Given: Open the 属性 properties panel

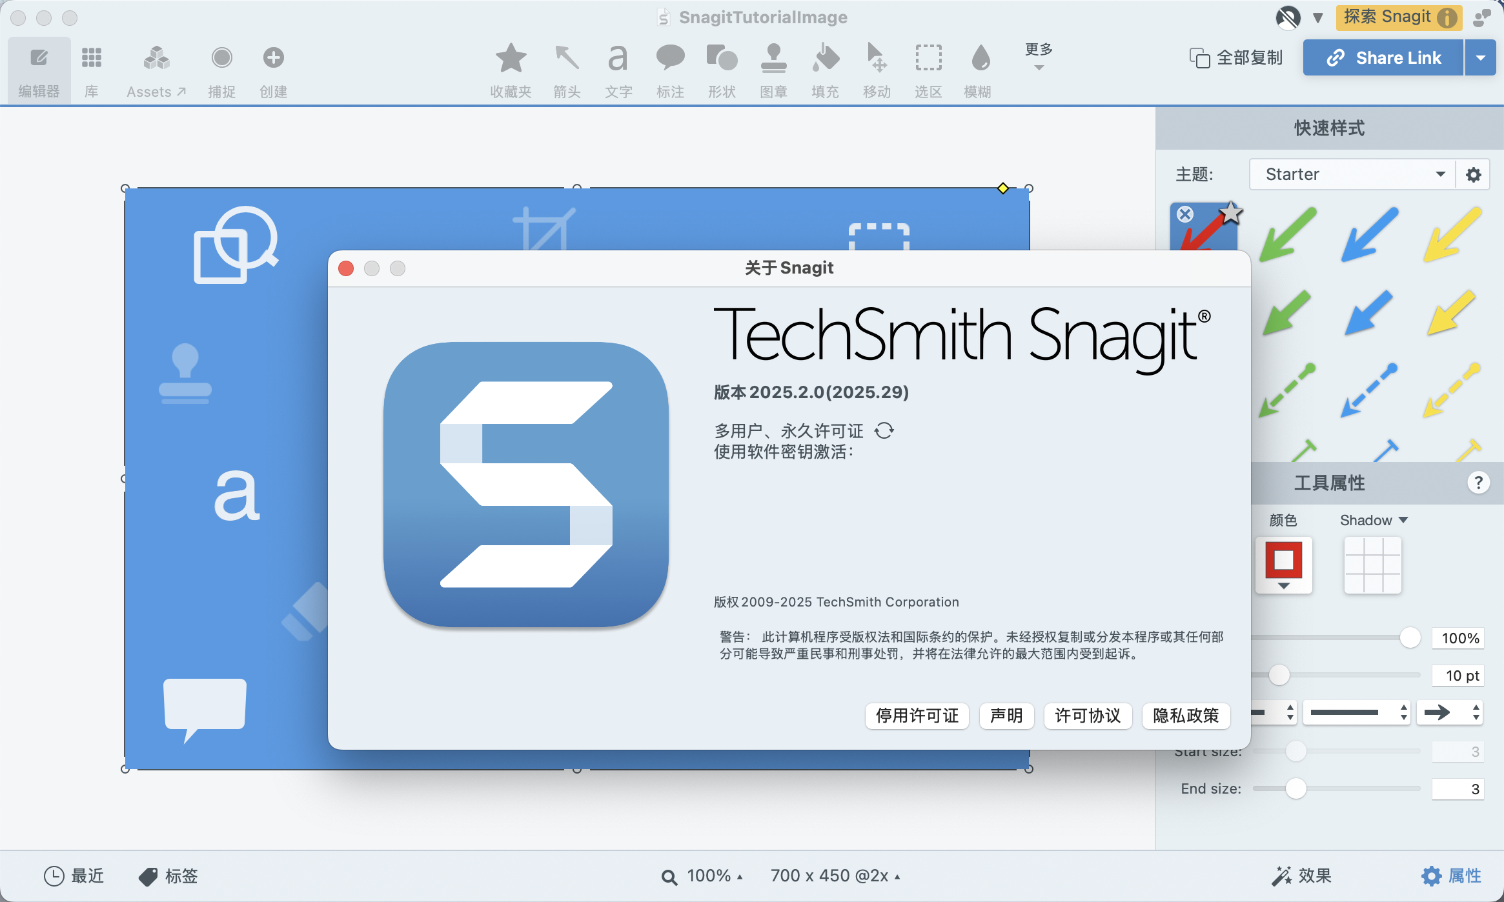Looking at the screenshot, I should pyautogui.click(x=1451, y=876).
